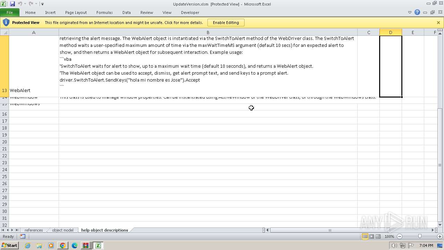Click the zoom out minus button
Image resolution: width=444 pixels, height=250 pixels.
click(x=399, y=236)
